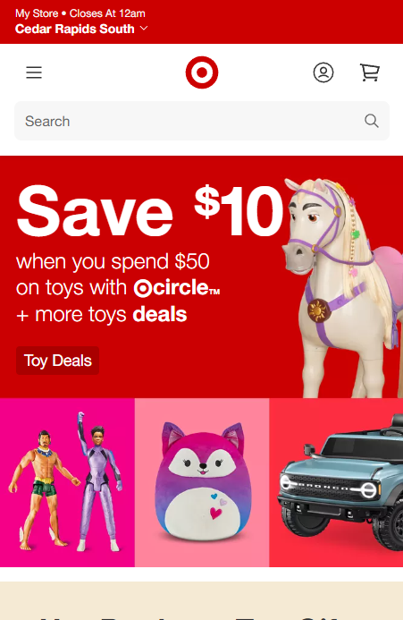The width and height of the screenshot is (403, 620).
Task: Click the Target bullseye logo
Action: pos(202,72)
